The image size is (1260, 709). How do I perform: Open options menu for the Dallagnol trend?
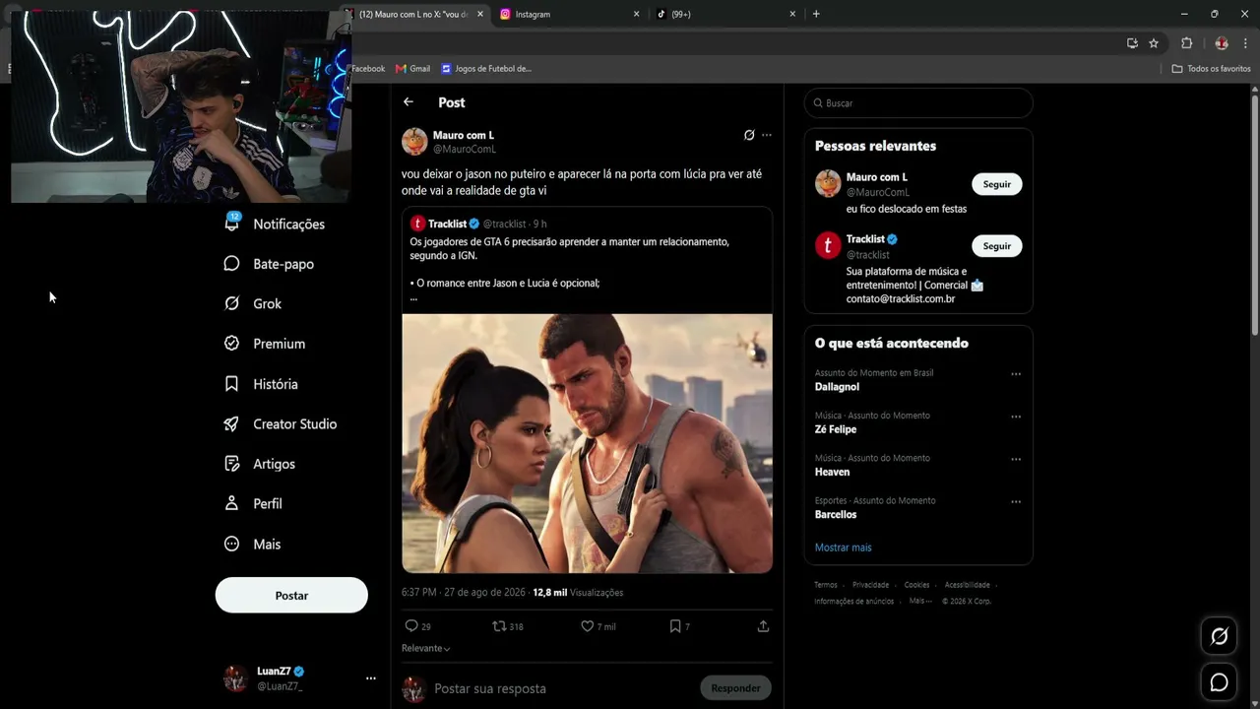pos(1016,374)
